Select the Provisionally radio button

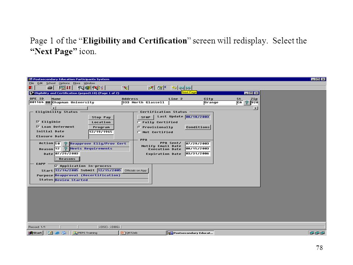139,127
